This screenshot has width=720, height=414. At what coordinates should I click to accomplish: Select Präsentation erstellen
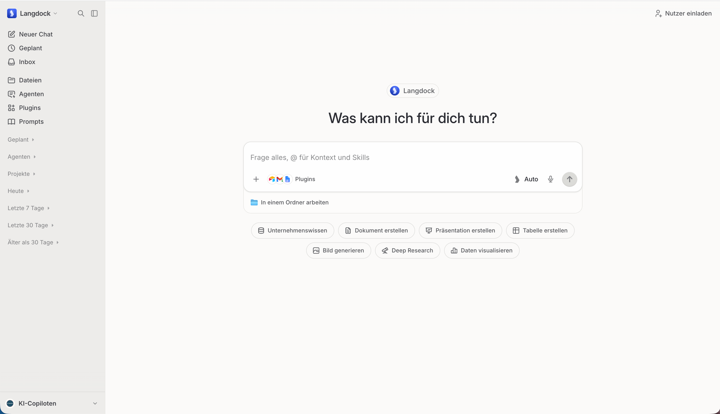pos(460,230)
